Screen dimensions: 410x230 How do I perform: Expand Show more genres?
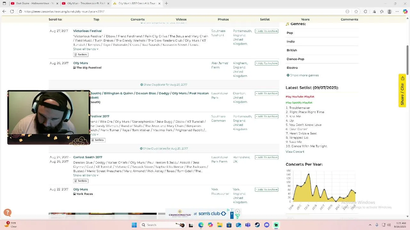coord(302,75)
